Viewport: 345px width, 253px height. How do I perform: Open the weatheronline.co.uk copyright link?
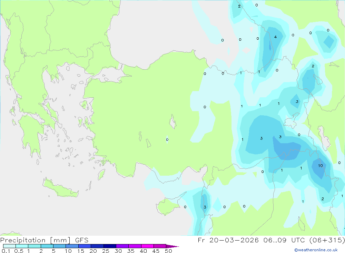(316, 250)
